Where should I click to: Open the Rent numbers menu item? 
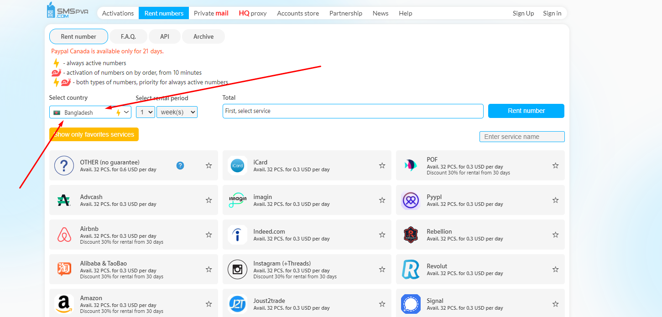164,13
